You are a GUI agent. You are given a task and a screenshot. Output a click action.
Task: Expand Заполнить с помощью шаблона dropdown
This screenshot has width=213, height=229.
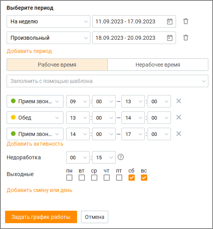[x=107, y=81]
